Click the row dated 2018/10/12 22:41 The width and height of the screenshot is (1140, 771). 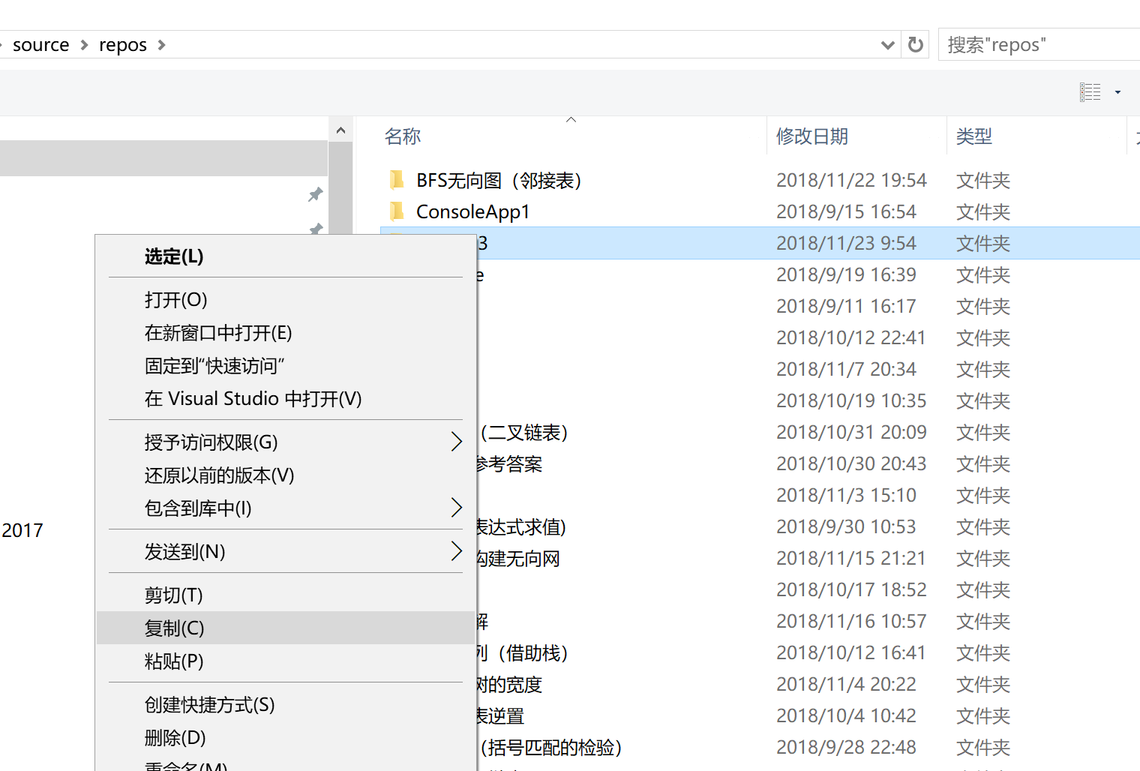pyautogui.click(x=808, y=338)
